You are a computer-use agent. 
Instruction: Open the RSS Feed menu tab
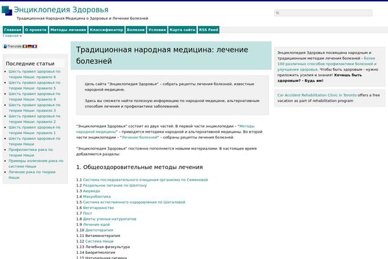[x=209, y=30]
